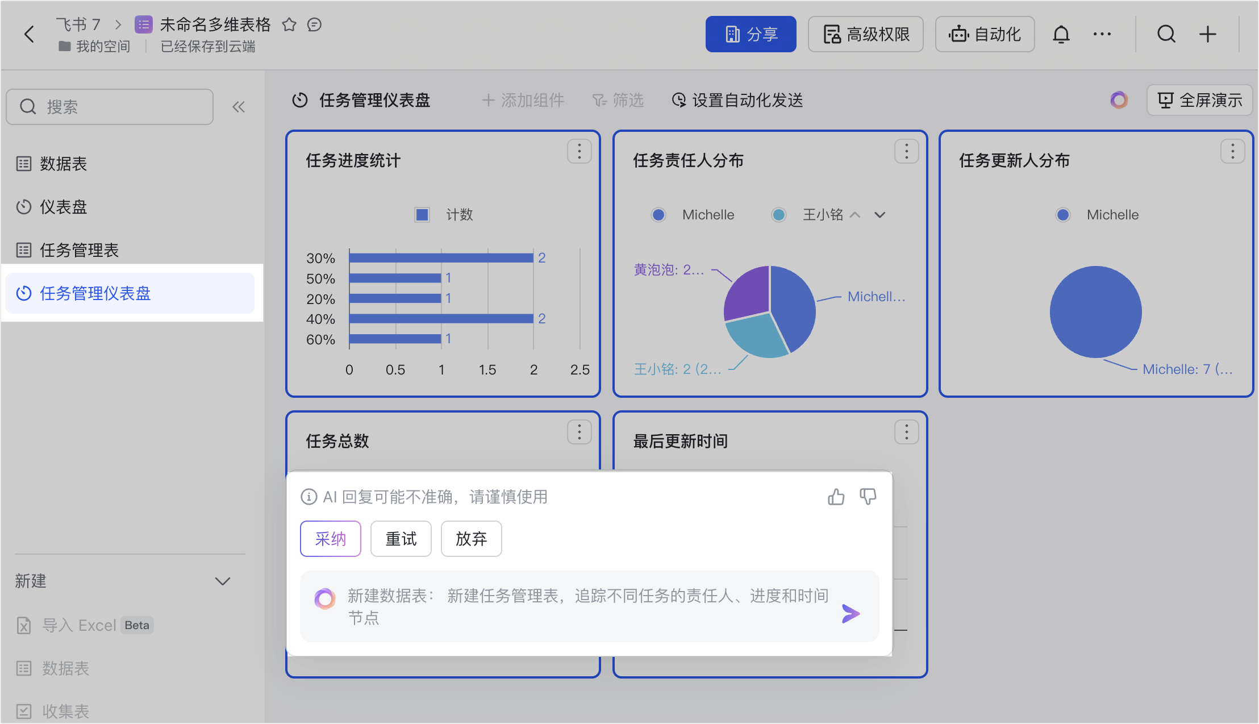
Task: Click the full Michelle pie in 任务更新人分布
Action: (x=1096, y=312)
